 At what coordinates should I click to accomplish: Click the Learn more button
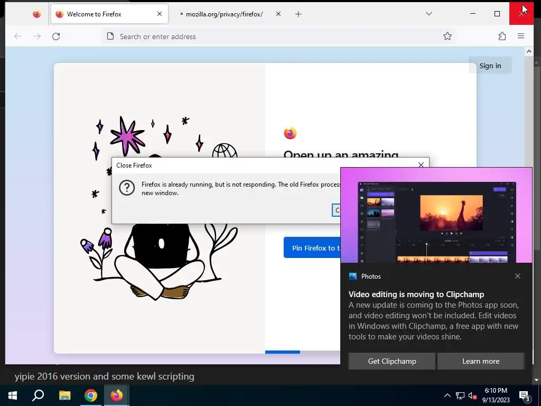[481, 361]
